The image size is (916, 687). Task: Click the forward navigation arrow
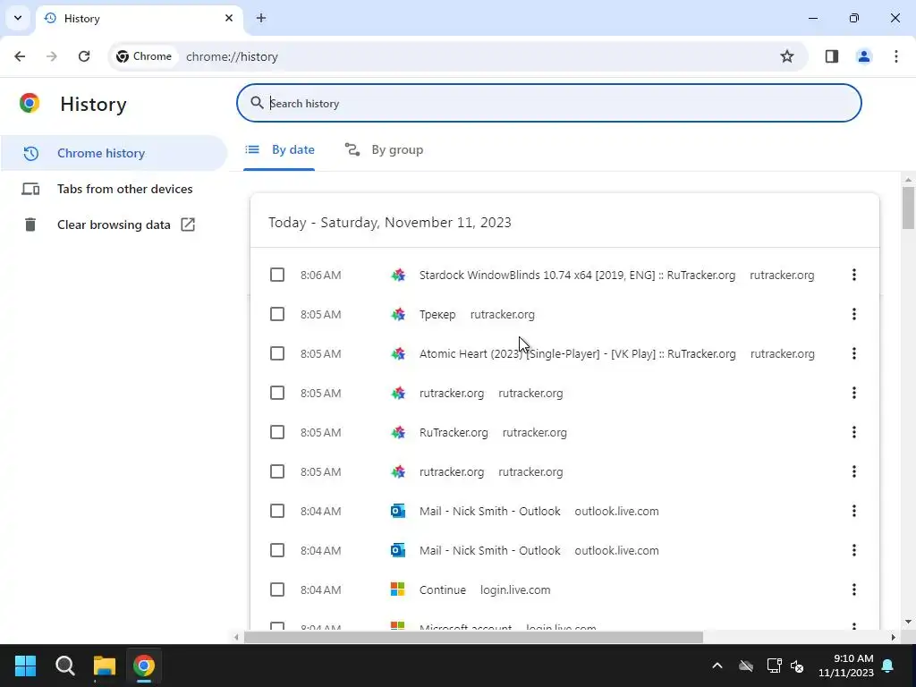tap(52, 56)
